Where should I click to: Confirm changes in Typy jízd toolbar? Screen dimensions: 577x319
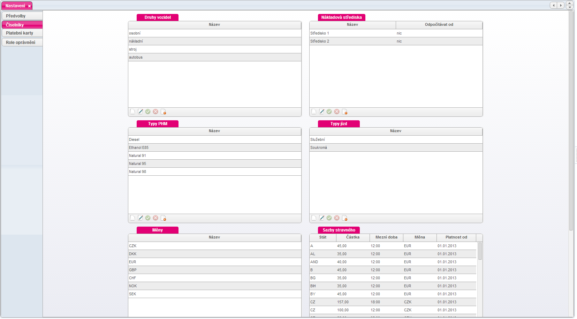coord(329,218)
